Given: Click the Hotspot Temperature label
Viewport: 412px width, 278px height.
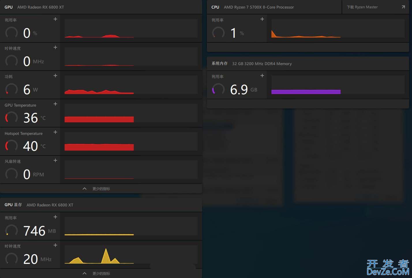Looking at the screenshot, I should click(x=24, y=134).
